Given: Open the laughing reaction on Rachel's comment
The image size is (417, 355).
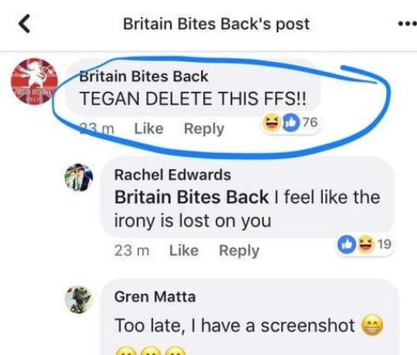Looking at the screenshot, I should [x=366, y=244].
